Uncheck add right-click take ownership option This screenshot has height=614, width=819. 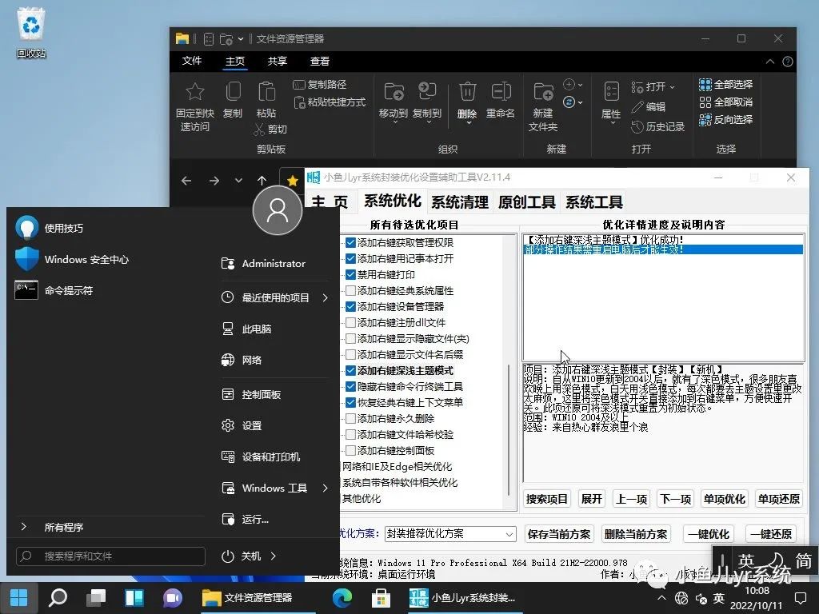(350, 242)
